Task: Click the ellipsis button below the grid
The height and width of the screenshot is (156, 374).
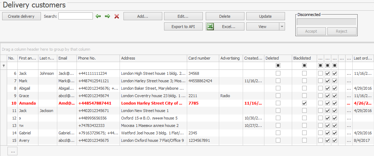Action: 12,151
